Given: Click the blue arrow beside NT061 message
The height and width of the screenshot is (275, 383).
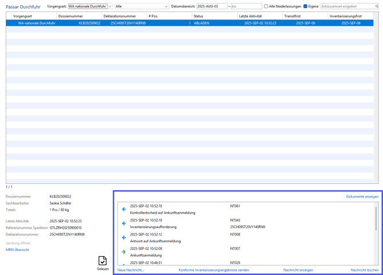Looking at the screenshot, I should pos(124,209).
